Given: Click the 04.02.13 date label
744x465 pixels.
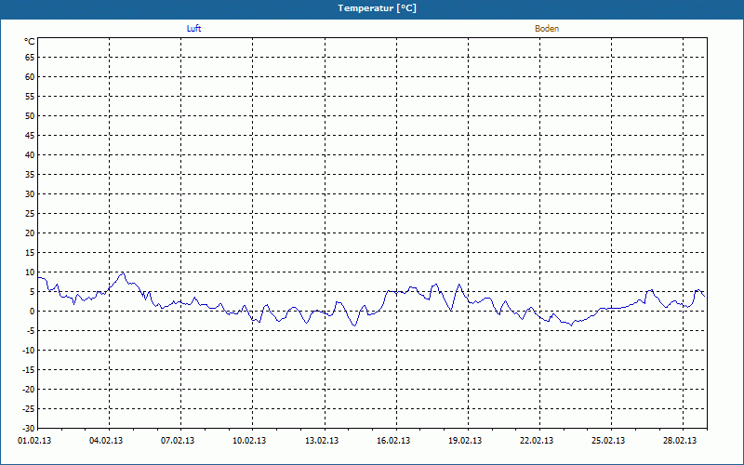Looking at the screenshot, I should click(106, 441).
